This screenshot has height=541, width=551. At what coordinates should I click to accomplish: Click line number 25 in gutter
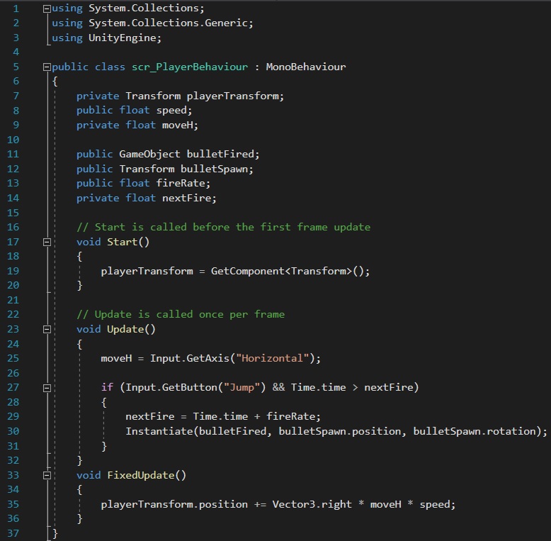pyautogui.click(x=13, y=359)
